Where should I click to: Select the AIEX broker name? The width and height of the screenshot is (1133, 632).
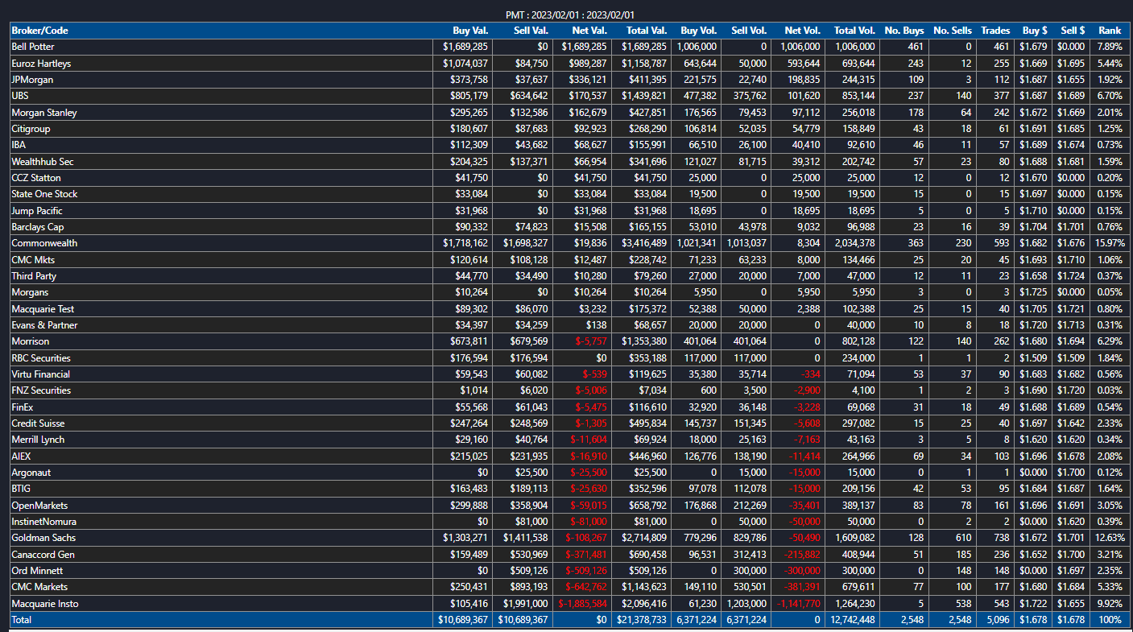(x=21, y=456)
